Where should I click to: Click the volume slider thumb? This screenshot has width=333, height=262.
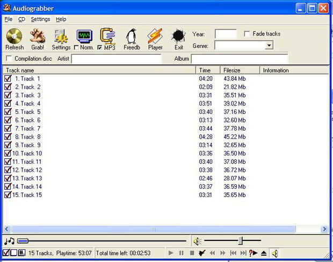pyautogui.click(x=241, y=241)
